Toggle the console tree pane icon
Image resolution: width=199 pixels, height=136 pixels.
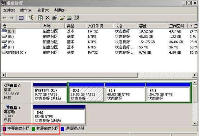[x=21, y=18]
